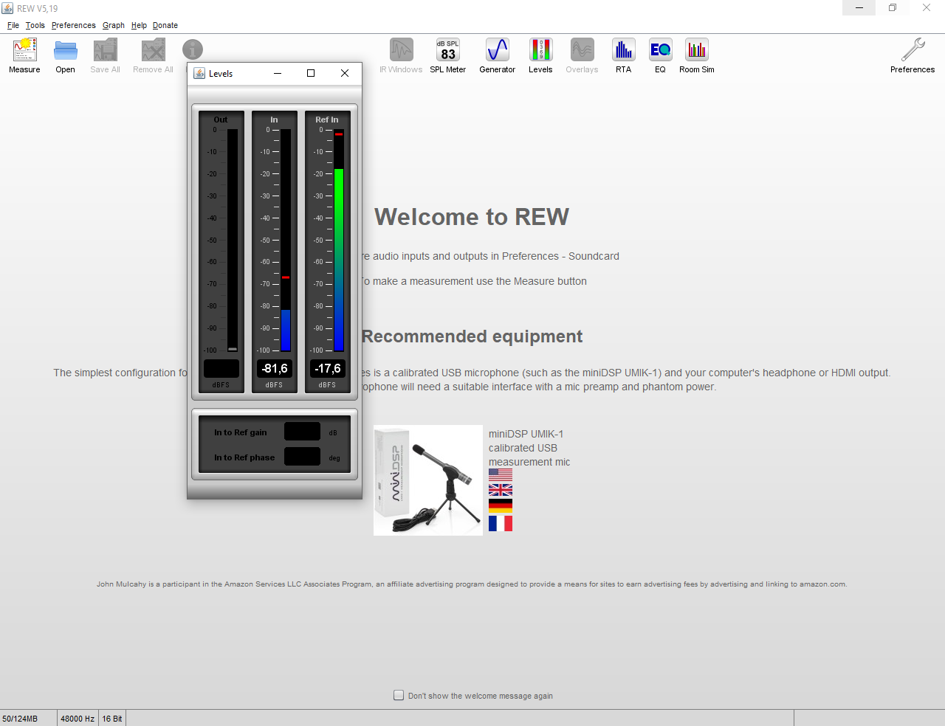Click the French flag link
The image size is (945, 726).
[501, 523]
